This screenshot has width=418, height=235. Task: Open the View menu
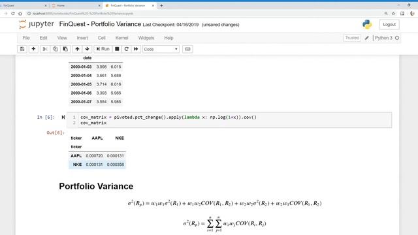62,38
